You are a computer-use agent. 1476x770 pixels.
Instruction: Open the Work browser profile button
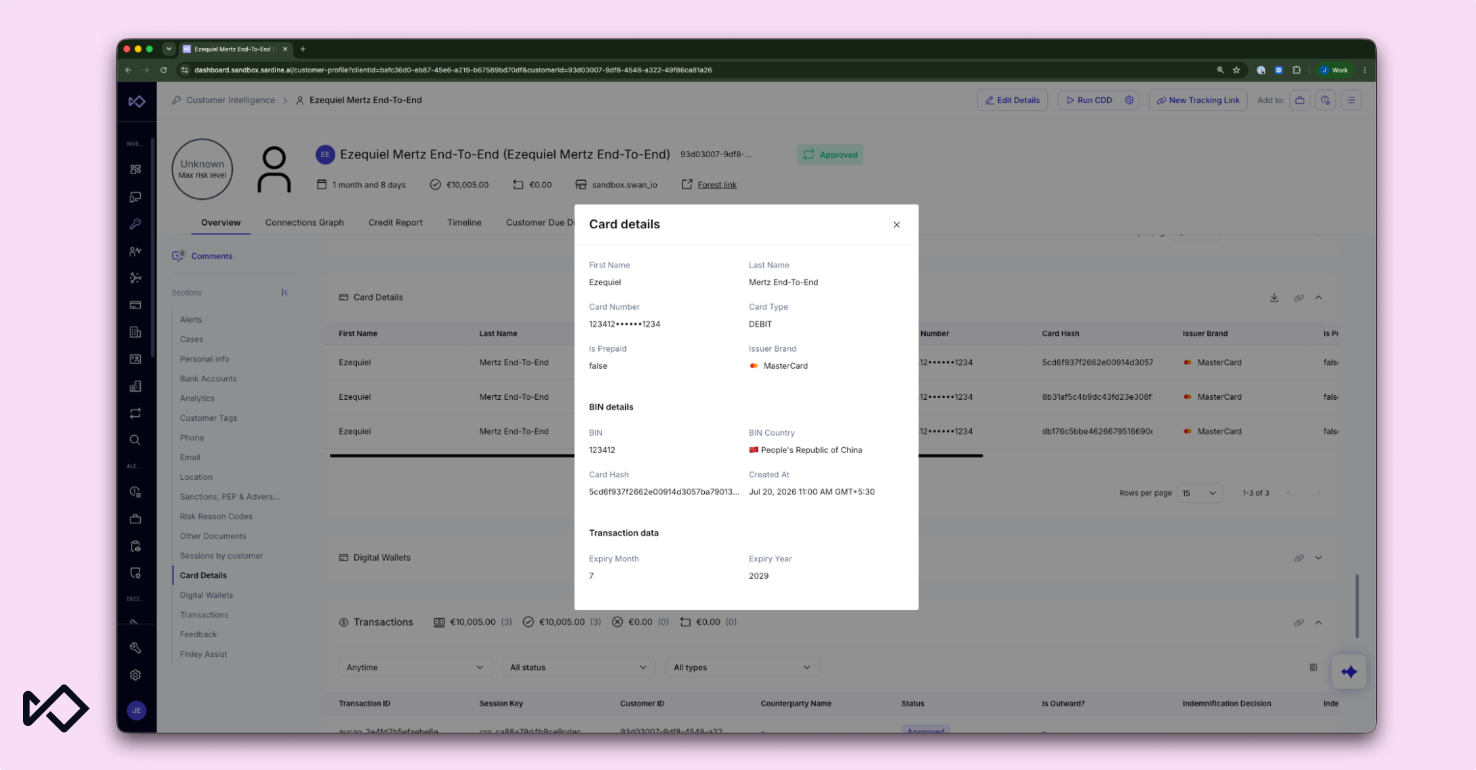click(1335, 70)
